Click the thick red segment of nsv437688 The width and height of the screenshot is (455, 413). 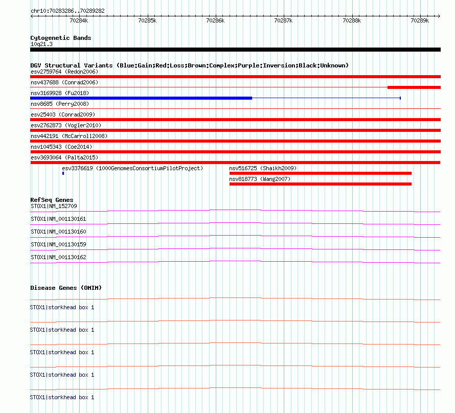click(x=414, y=87)
